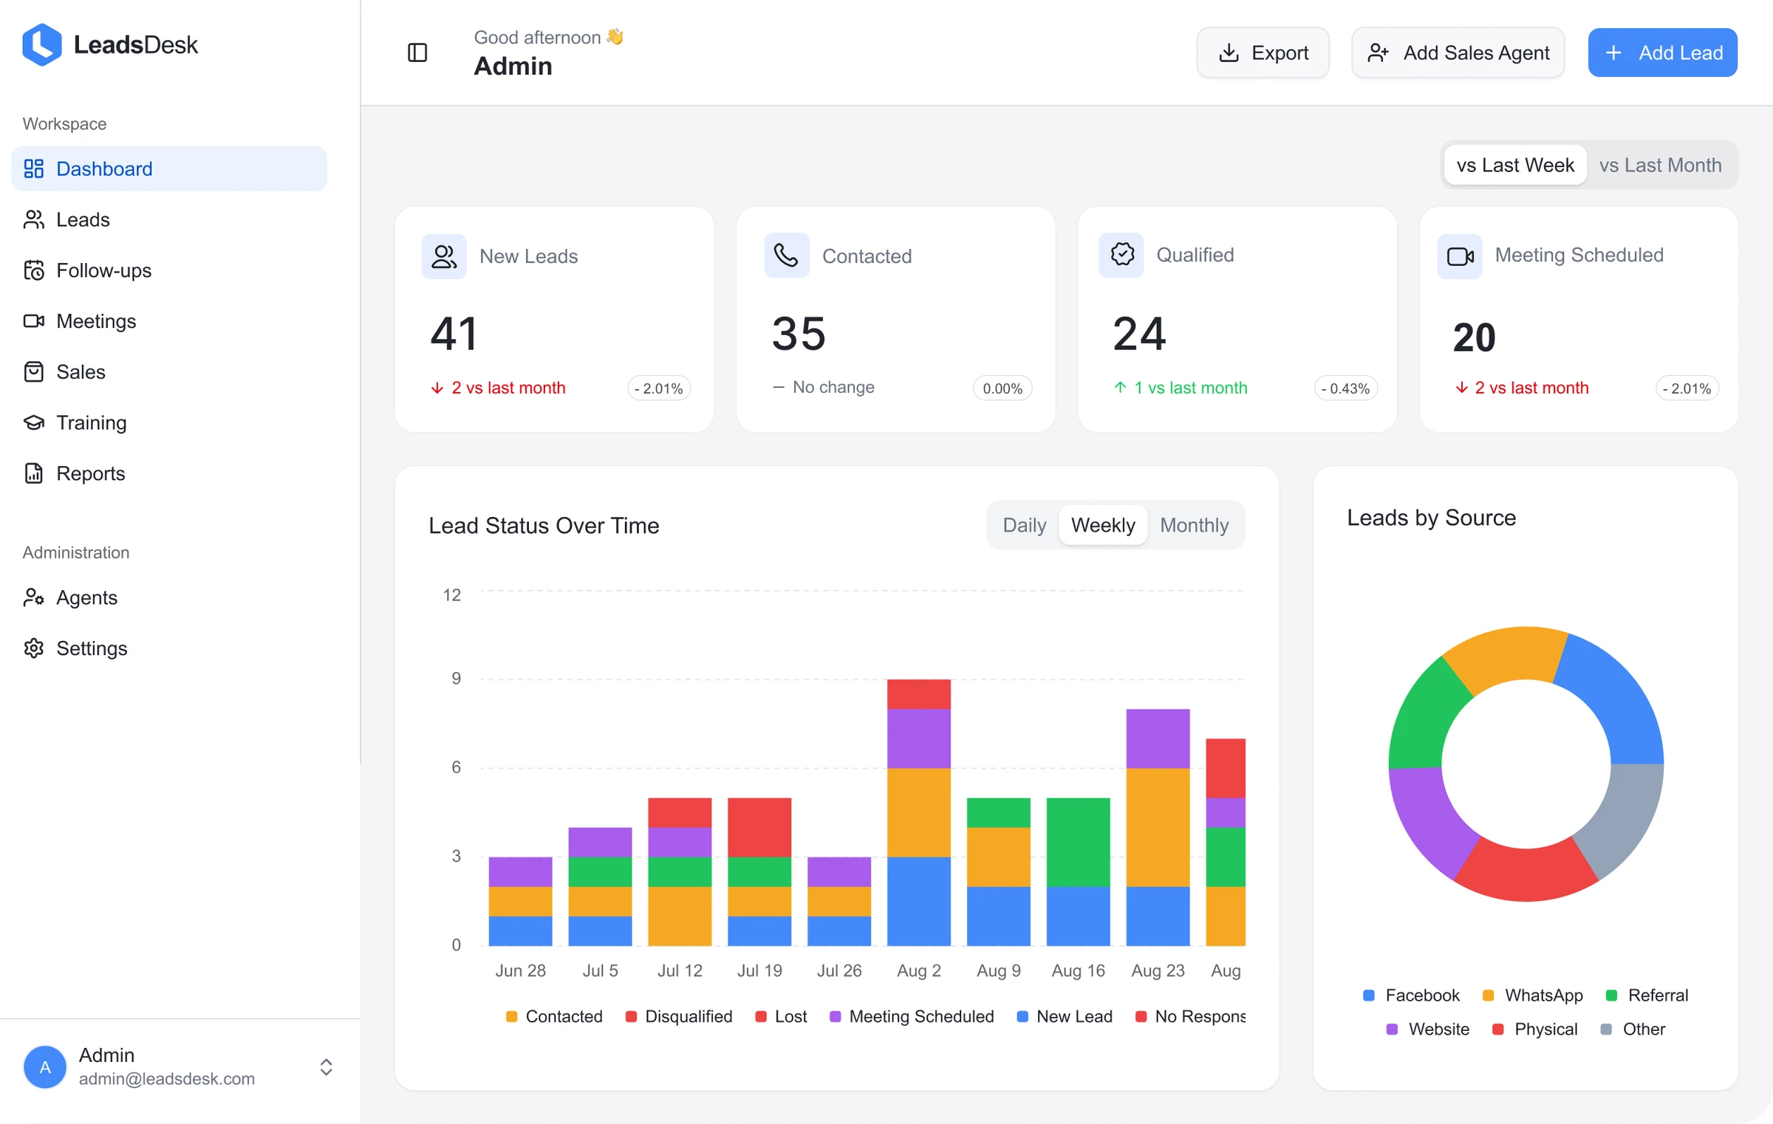This screenshot has width=1773, height=1124.
Task: Click the Aug 23 stacked bar
Action: (x=1158, y=827)
